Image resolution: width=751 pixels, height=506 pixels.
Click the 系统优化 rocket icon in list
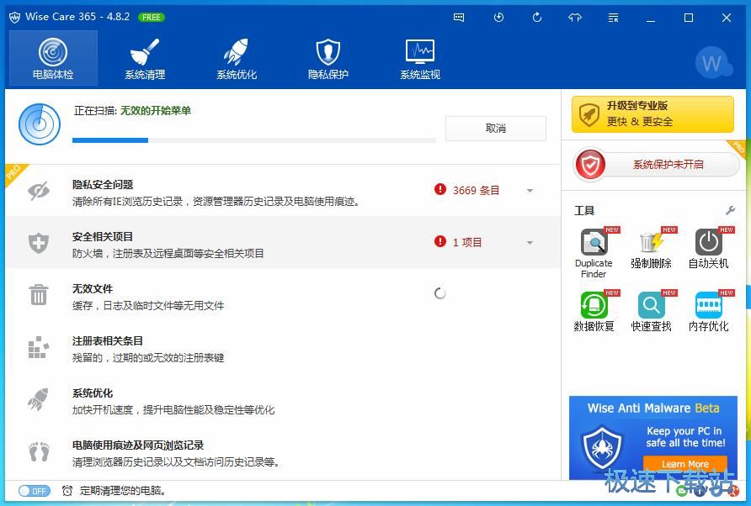click(x=39, y=399)
